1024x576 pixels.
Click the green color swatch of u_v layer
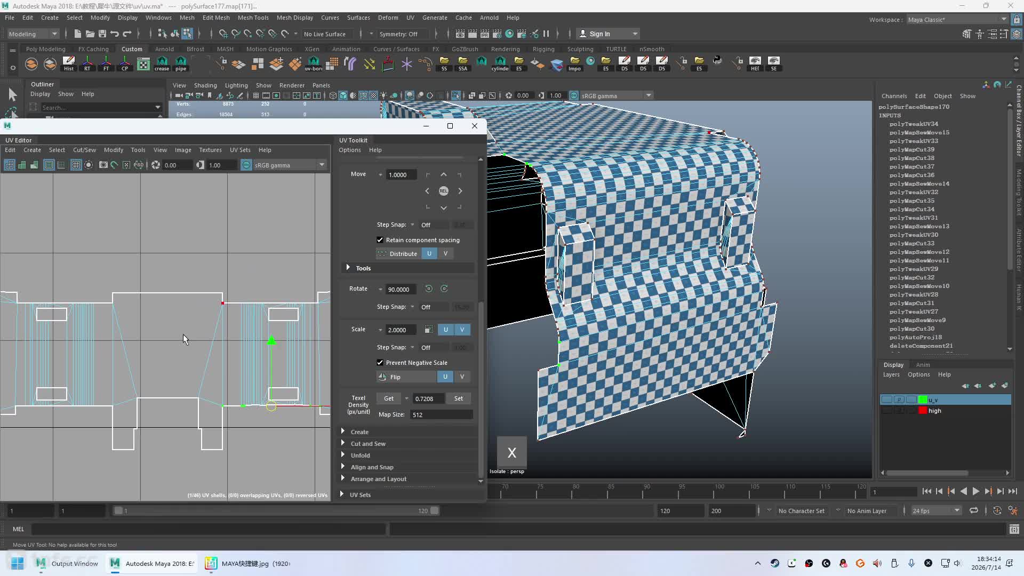pos(923,400)
